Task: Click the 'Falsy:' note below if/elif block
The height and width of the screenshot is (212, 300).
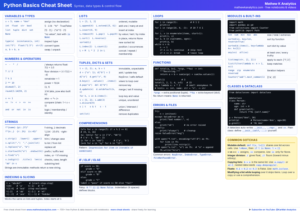Action: pyautogui.click(x=109, y=189)
